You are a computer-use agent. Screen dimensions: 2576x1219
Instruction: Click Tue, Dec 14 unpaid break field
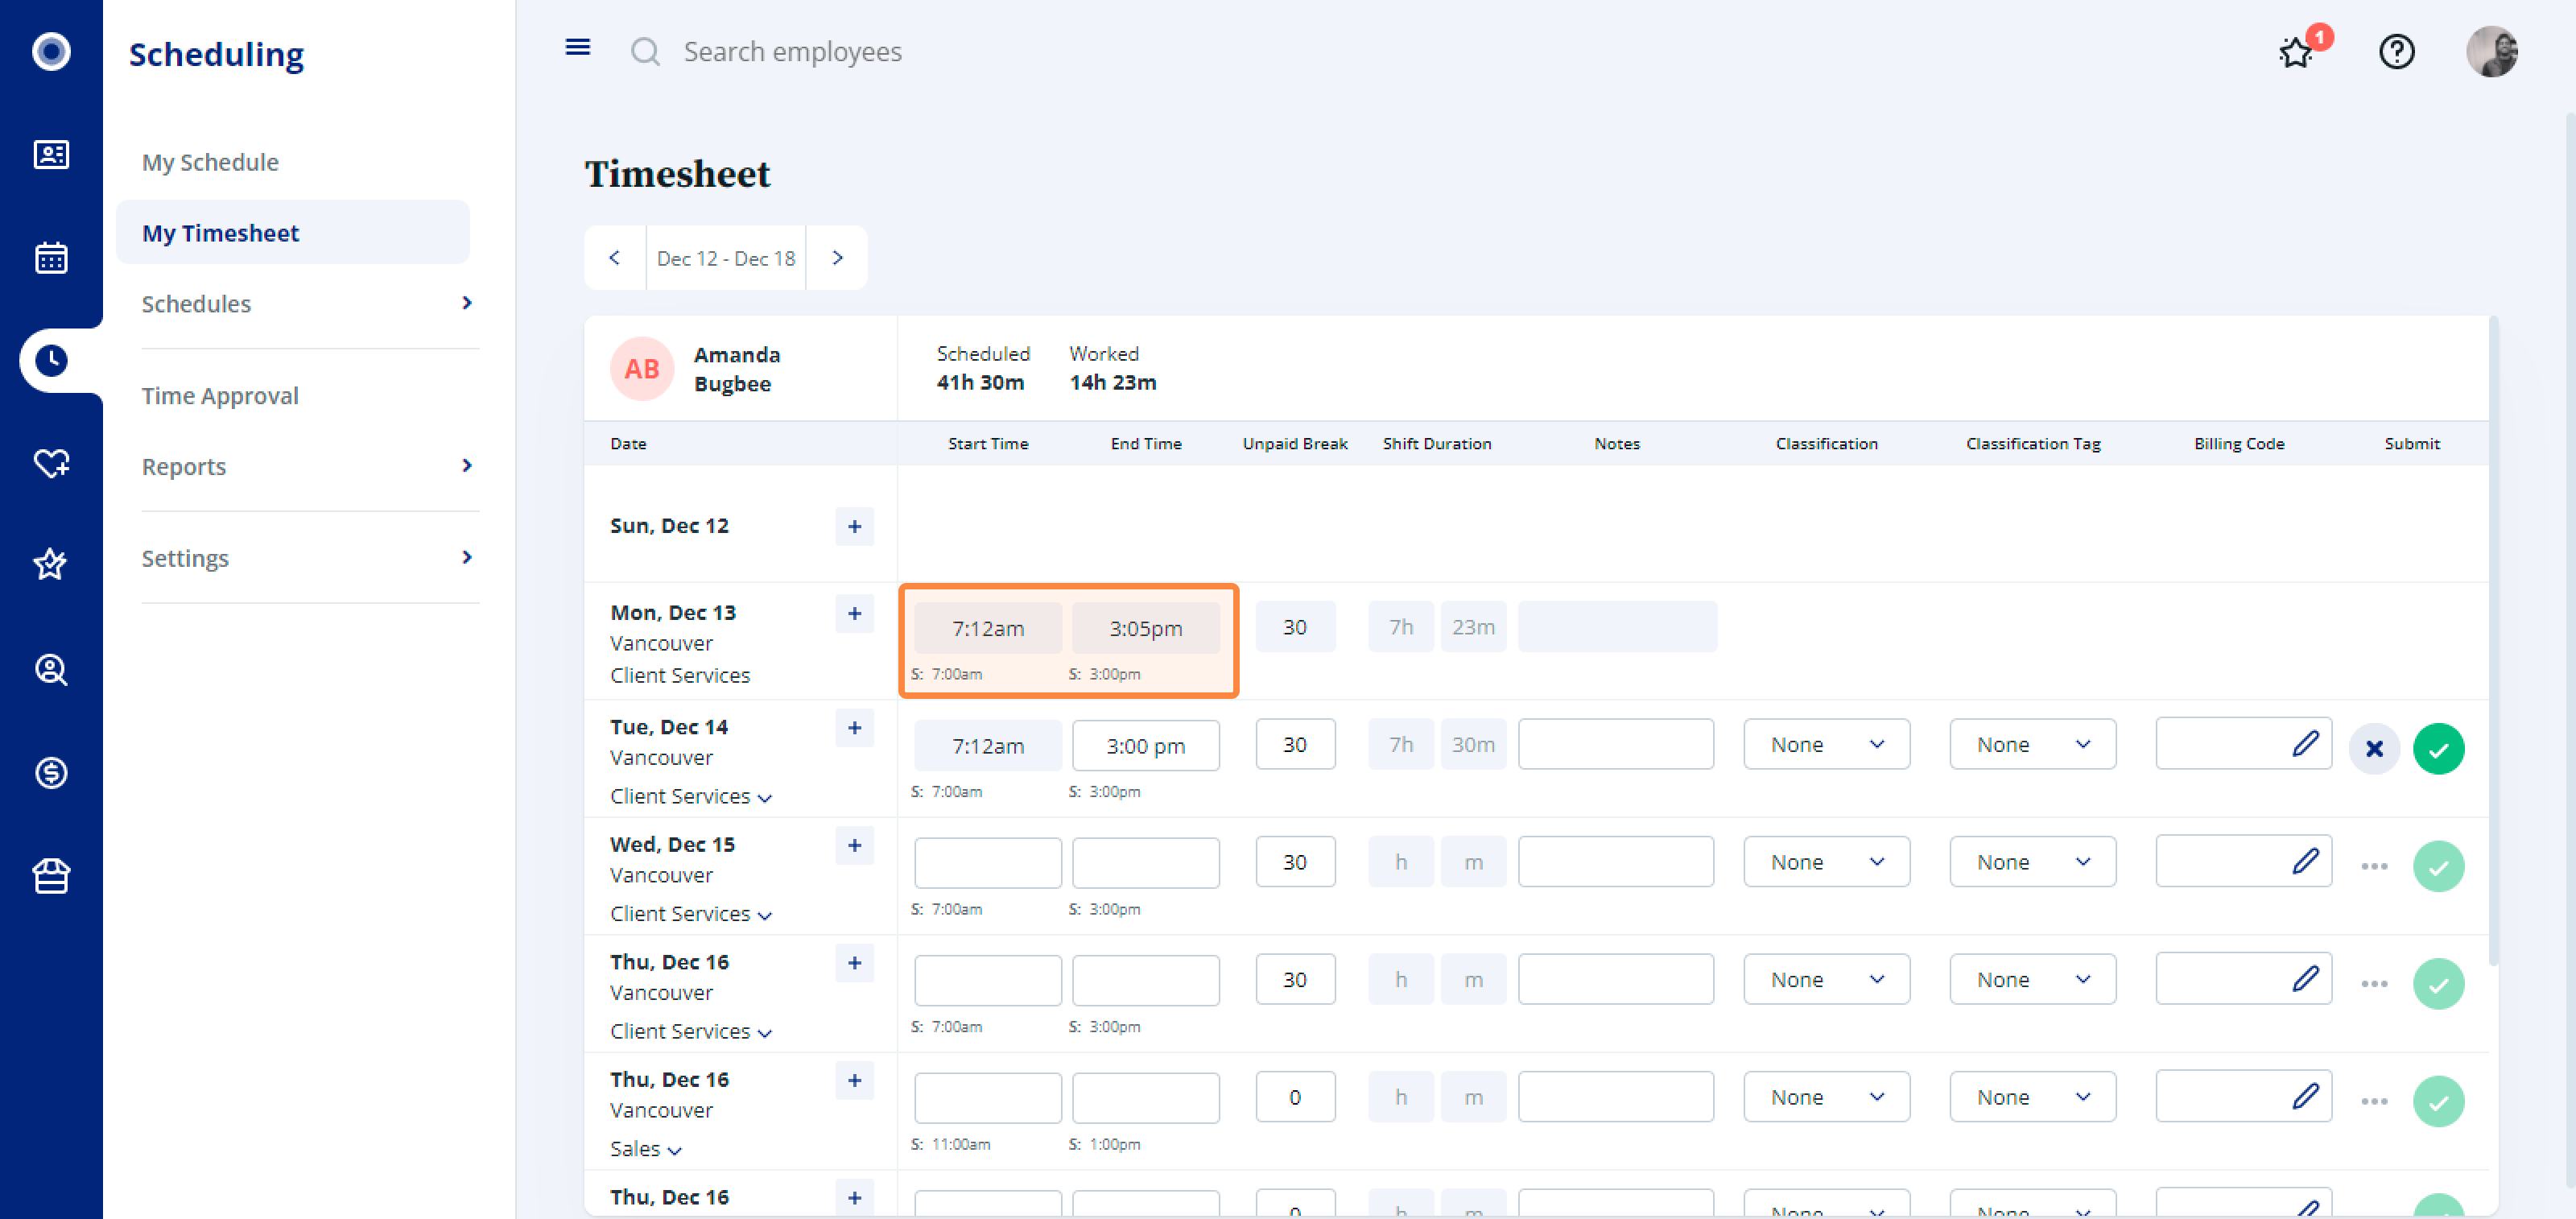click(x=1295, y=744)
